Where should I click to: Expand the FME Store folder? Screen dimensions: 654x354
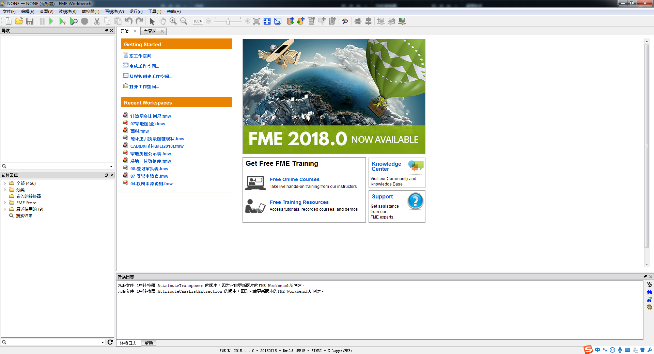click(x=5, y=203)
